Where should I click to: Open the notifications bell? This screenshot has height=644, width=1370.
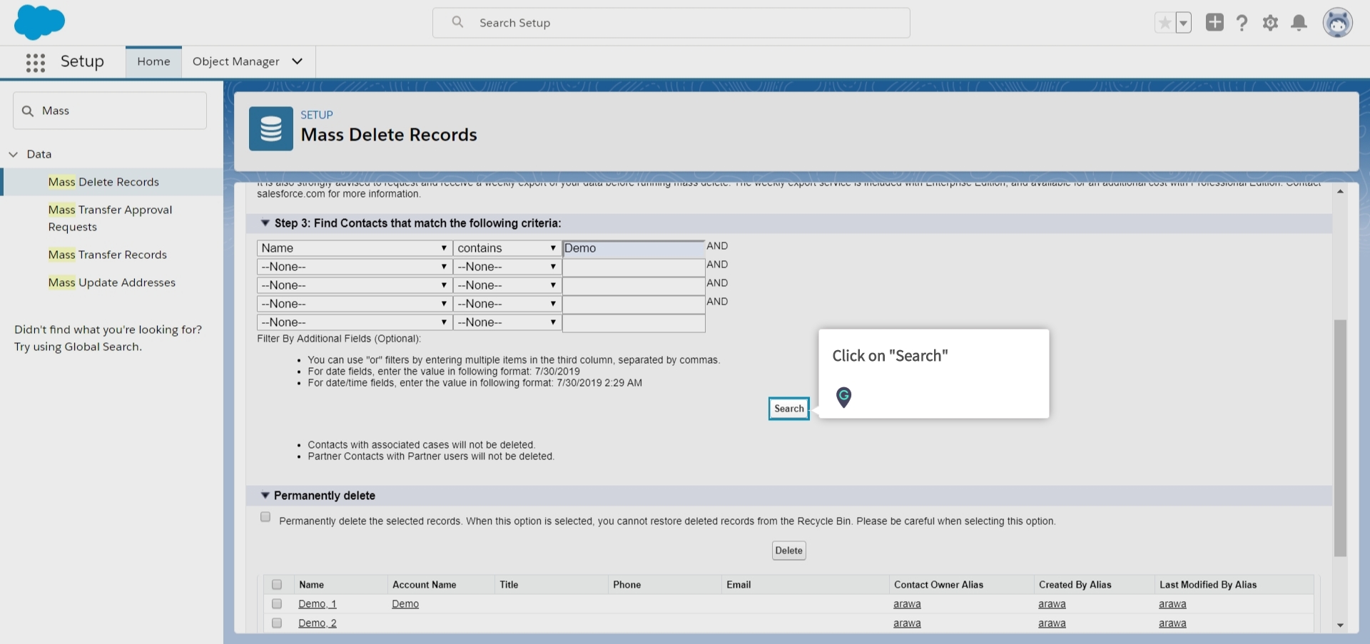click(1299, 22)
